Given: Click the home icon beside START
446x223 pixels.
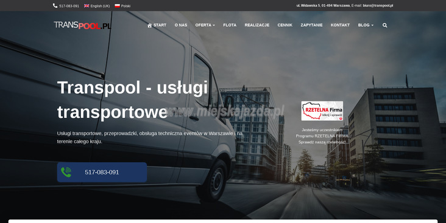Looking at the screenshot, I should (x=150, y=26).
